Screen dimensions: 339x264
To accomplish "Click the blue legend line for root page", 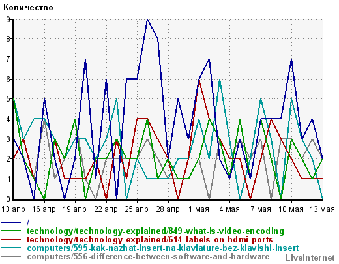I will [x=11, y=222].
